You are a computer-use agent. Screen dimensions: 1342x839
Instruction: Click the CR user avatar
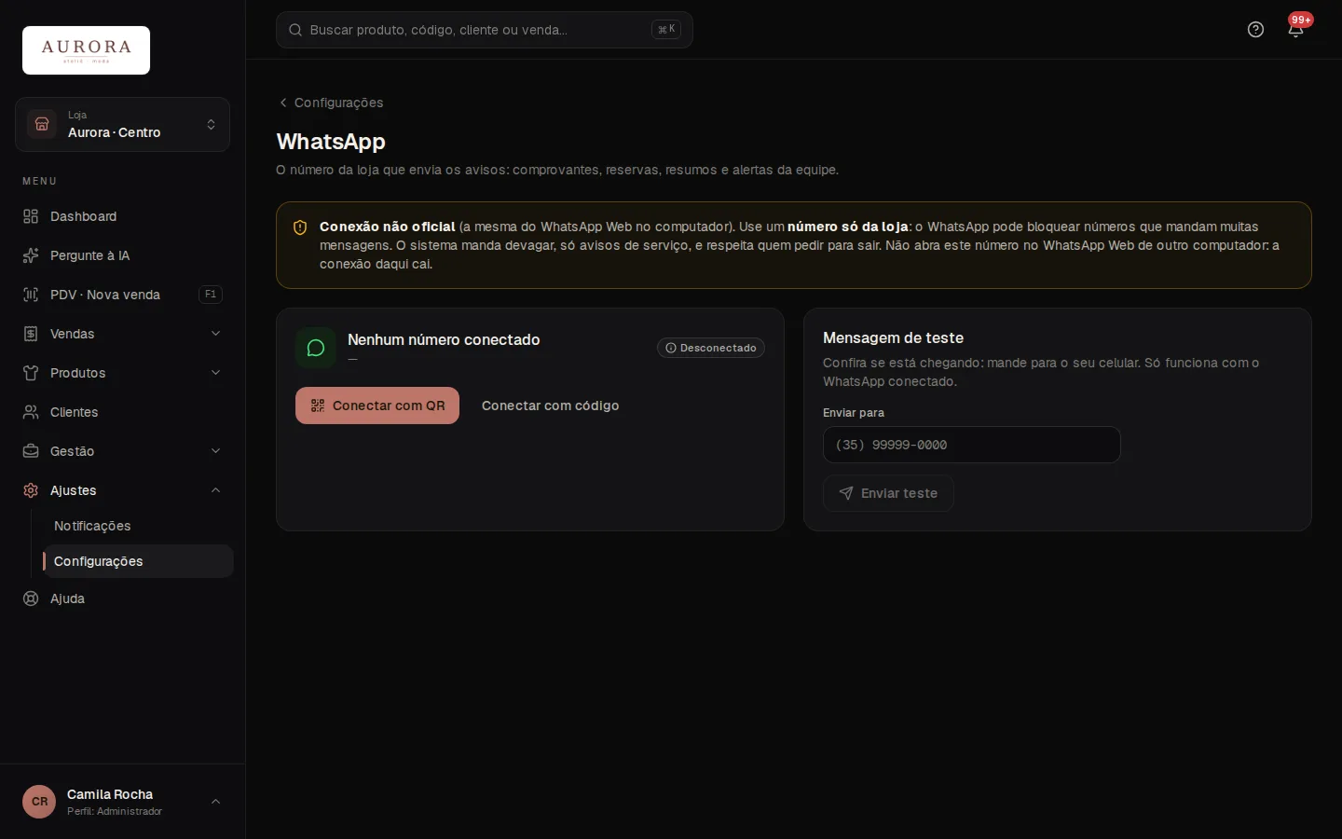click(39, 802)
